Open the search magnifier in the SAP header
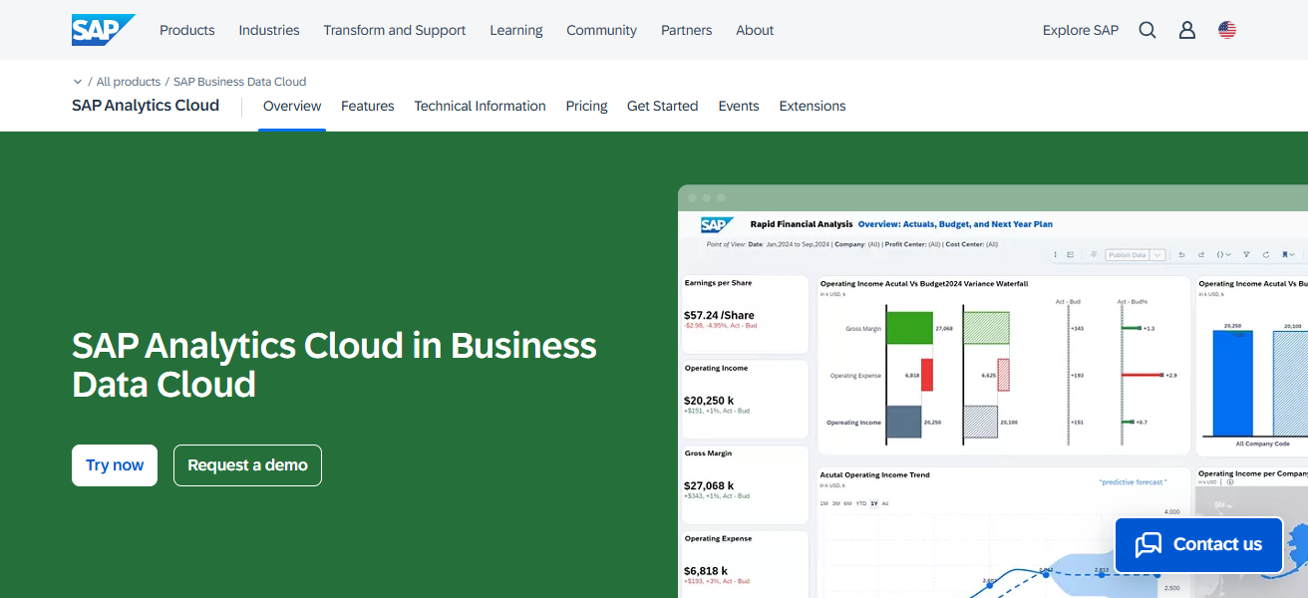Image resolution: width=1308 pixels, height=598 pixels. coord(1146,30)
